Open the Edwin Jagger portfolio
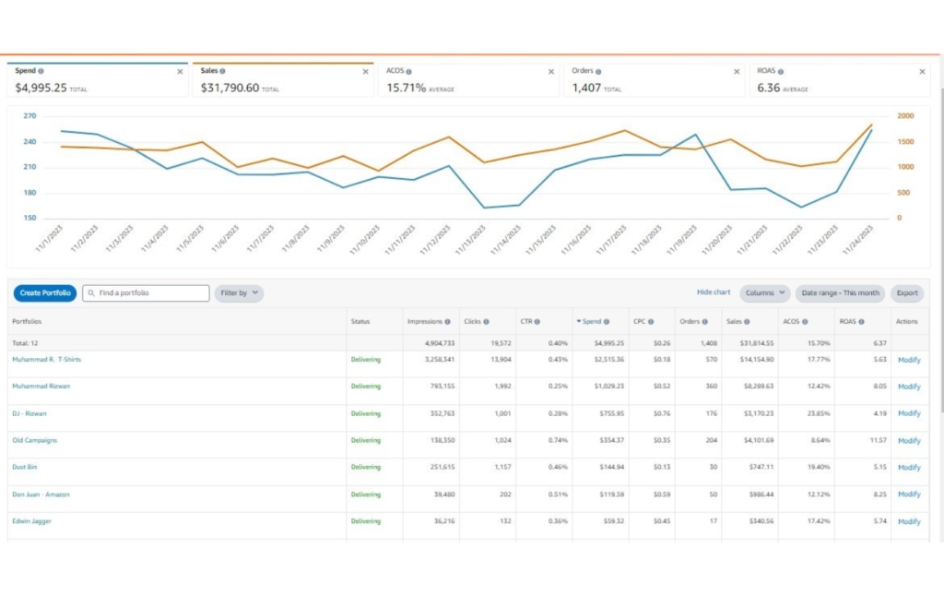Image resolution: width=944 pixels, height=596 pixels. coord(31,521)
